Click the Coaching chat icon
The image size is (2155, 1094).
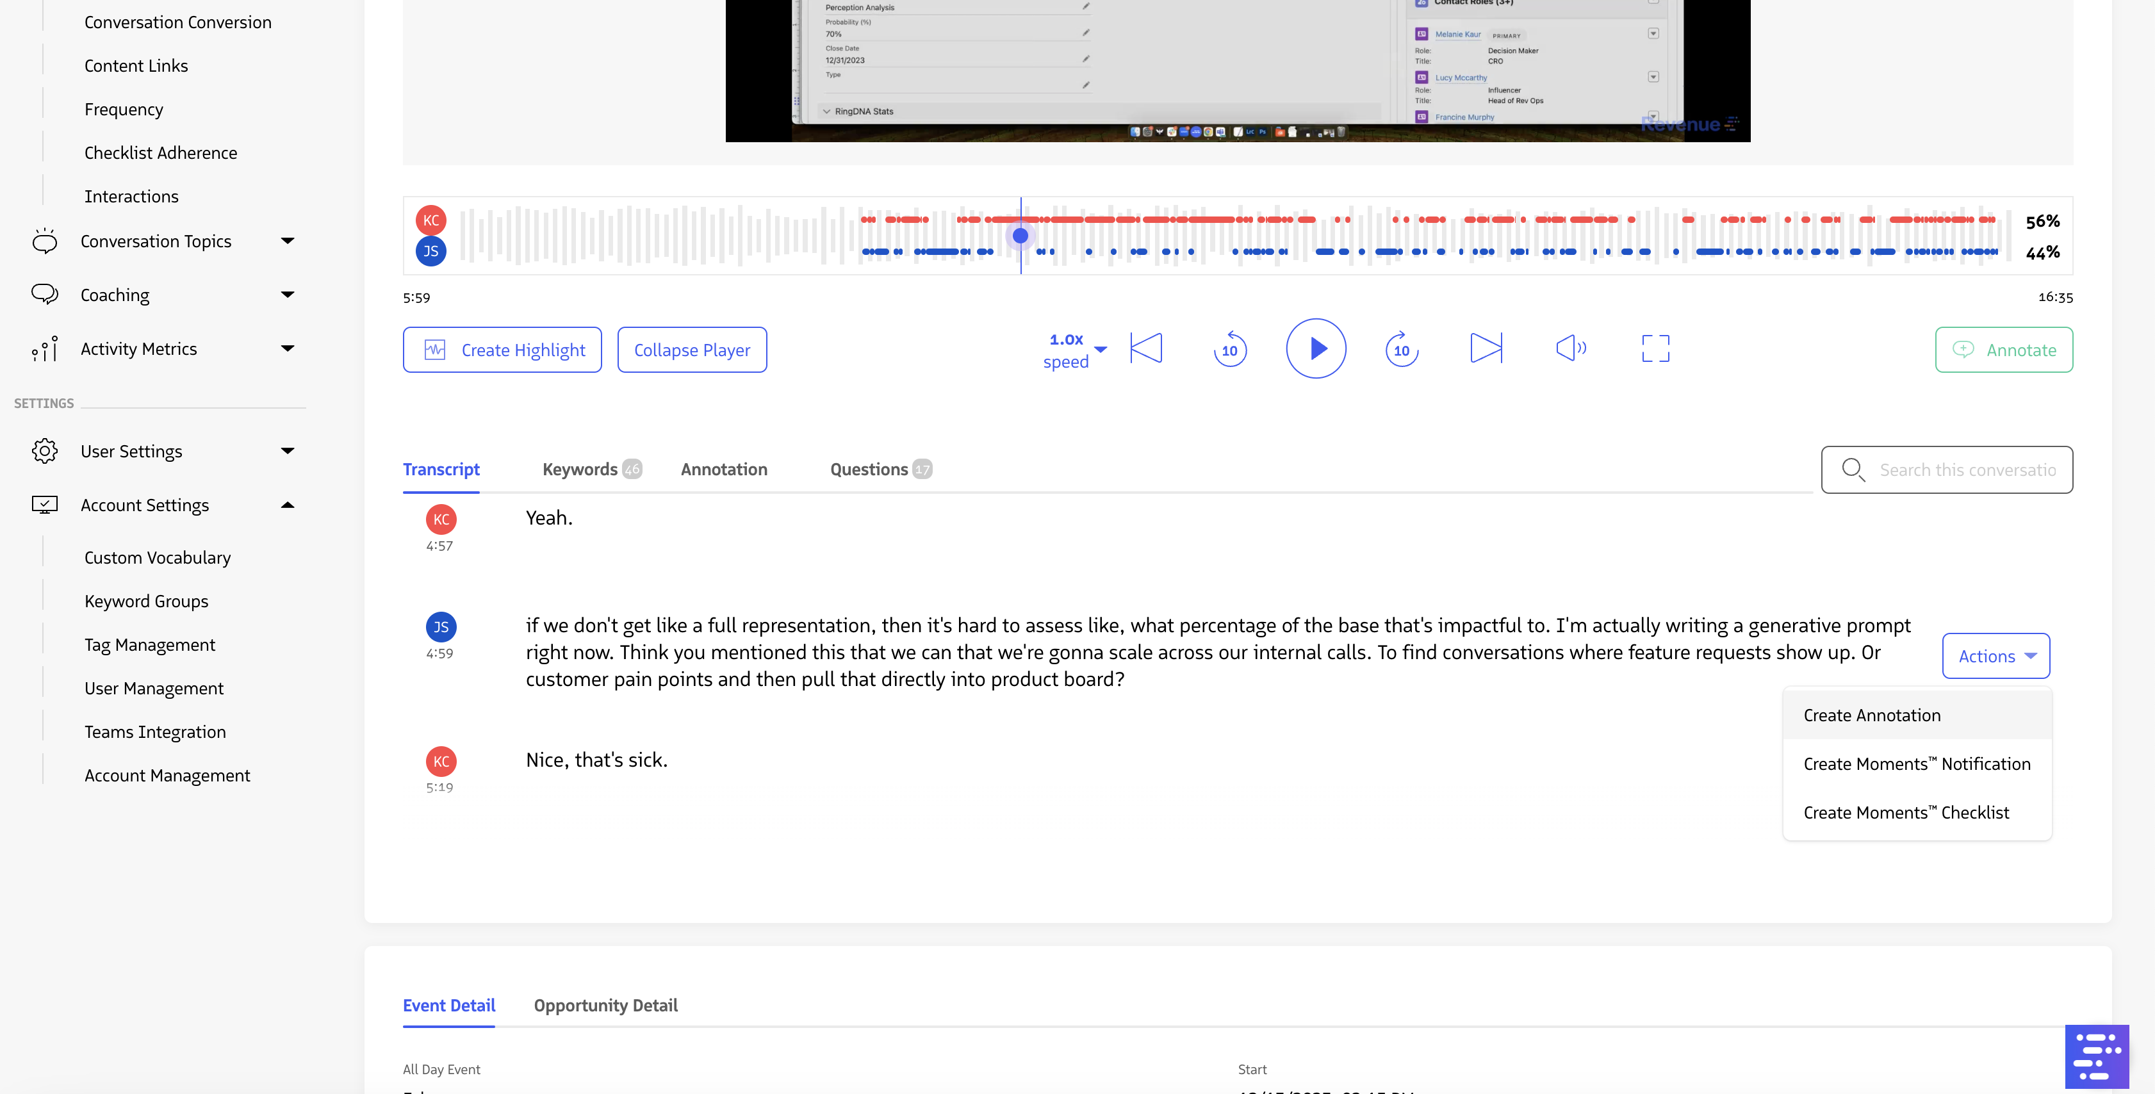(x=45, y=295)
